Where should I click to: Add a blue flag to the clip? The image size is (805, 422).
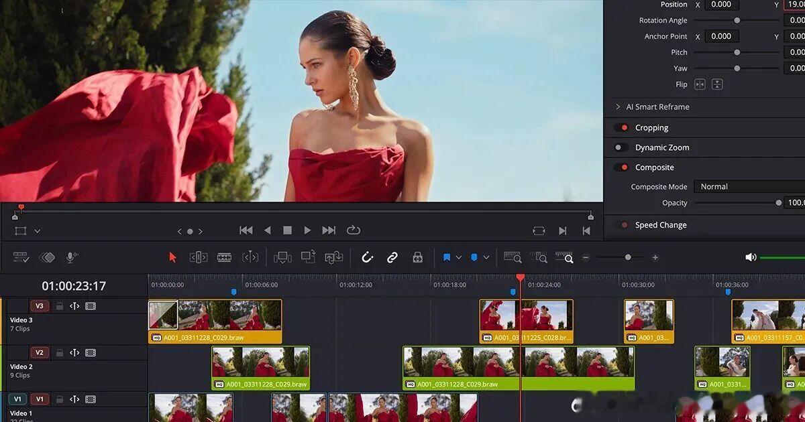click(446, 257)
